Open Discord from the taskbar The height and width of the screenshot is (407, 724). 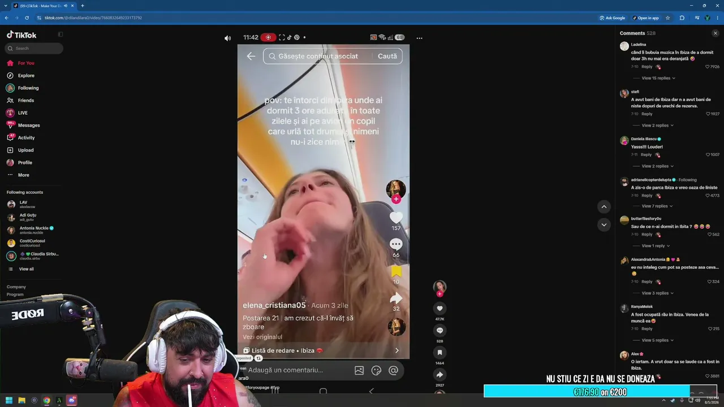click(71, 401)
